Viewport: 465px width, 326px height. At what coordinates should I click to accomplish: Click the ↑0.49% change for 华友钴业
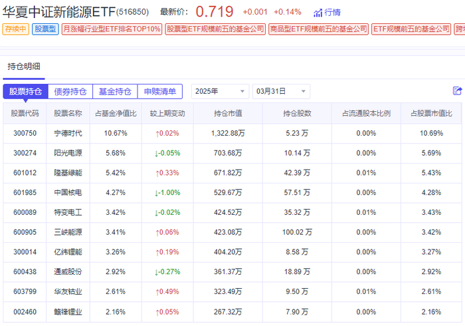(167, 292)
